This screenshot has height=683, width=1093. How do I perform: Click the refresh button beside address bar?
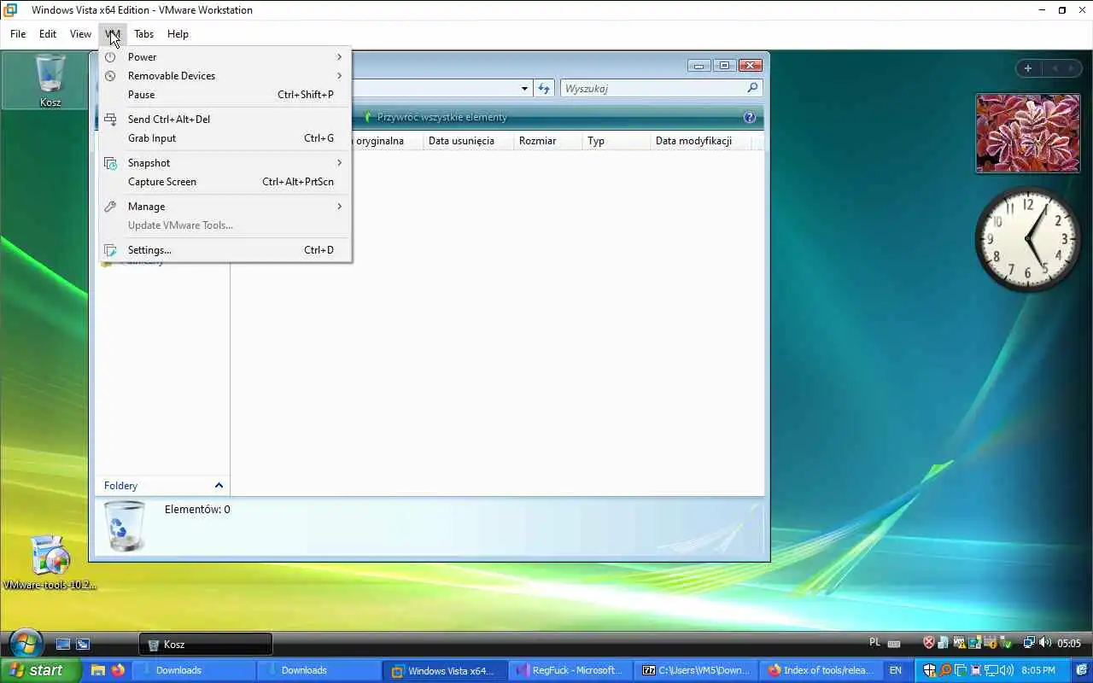pyautogui.click(x=544, y=88)
